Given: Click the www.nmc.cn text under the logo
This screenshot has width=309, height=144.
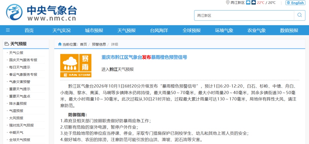Looking at the screenshot, I should [51, 19].
